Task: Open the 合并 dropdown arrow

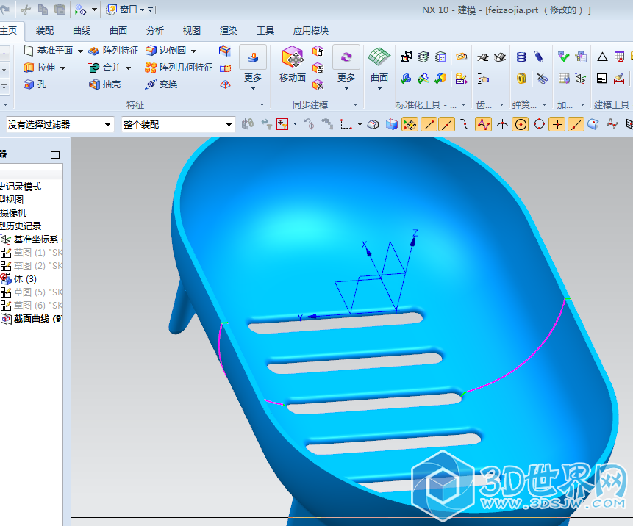Action: tap(128, 68)
